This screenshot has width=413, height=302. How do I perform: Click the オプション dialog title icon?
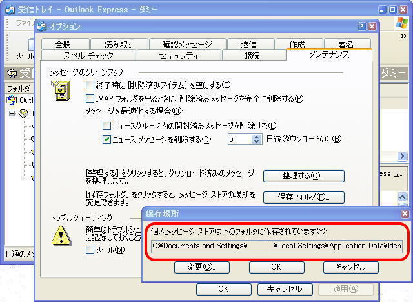point(41,27)
